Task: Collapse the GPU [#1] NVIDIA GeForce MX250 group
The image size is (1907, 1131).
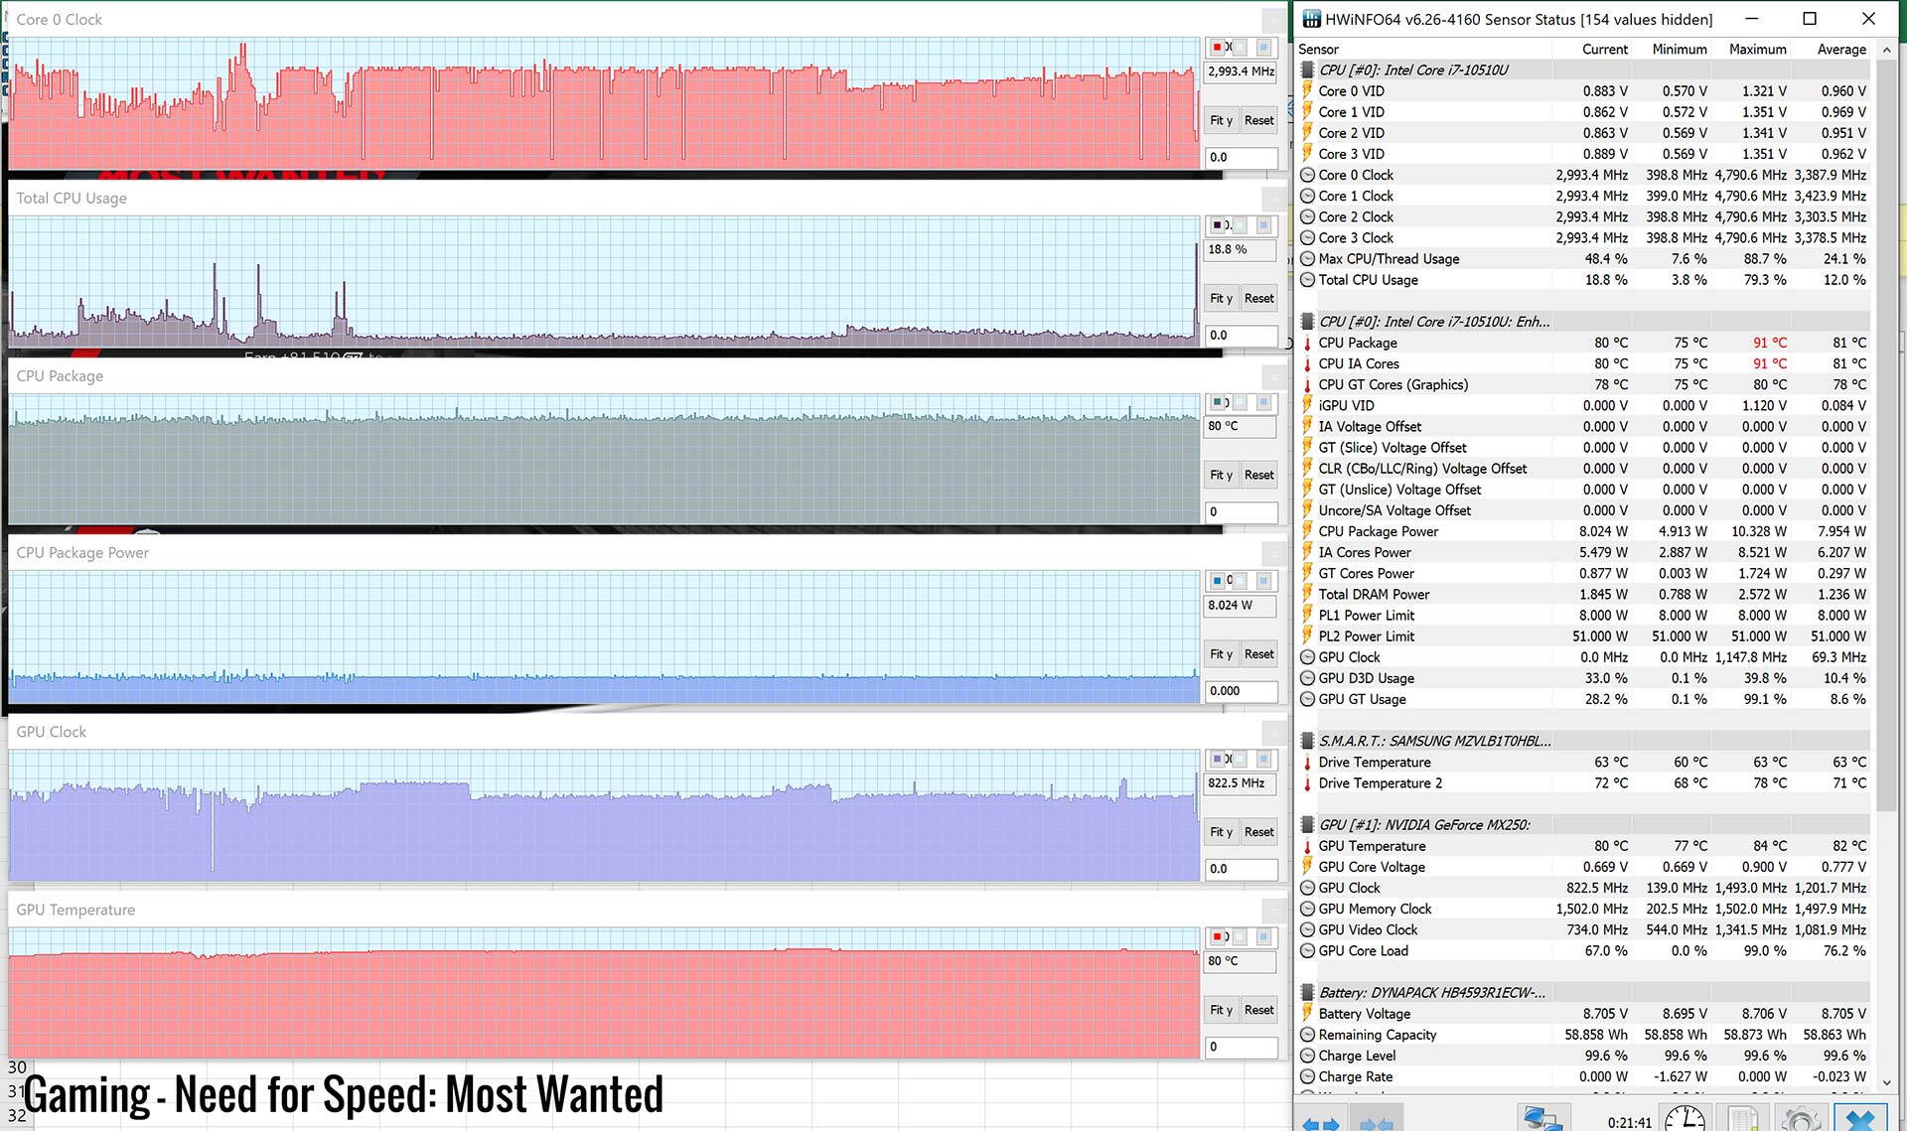Action: tap(1308, 824)
